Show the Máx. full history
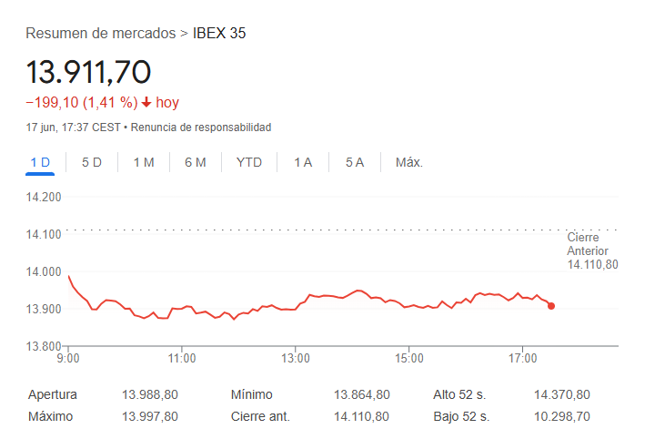 point(408,162)
